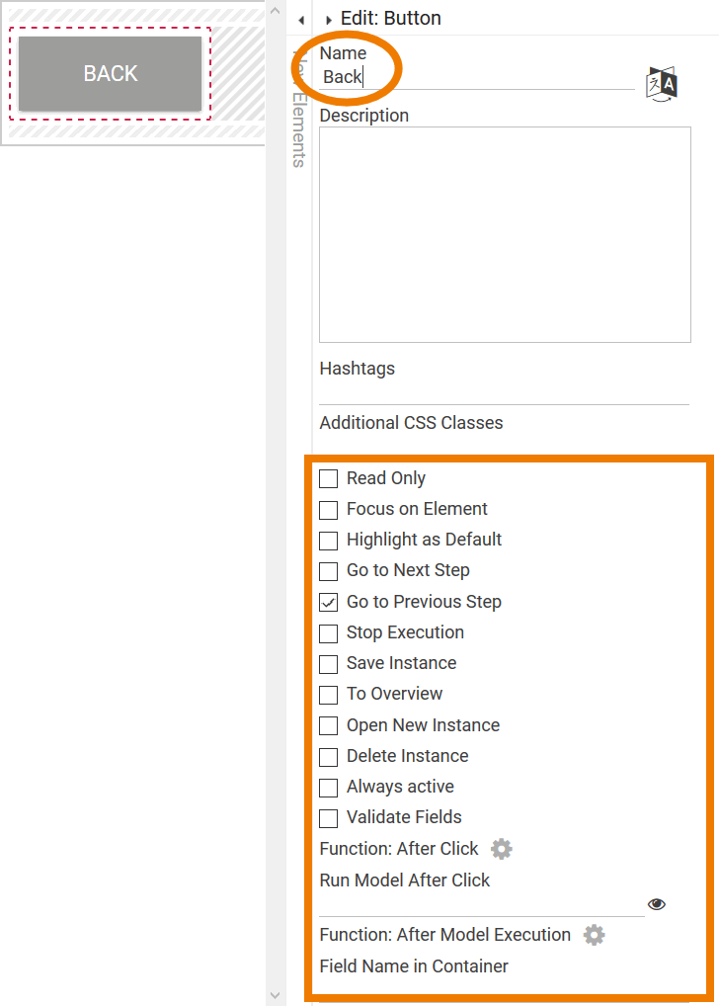
Task: Enable the Read Only checkbox
Action: [x=328, y=478]
